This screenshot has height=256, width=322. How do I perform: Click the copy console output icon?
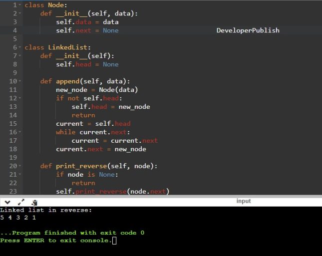point(34,202)
